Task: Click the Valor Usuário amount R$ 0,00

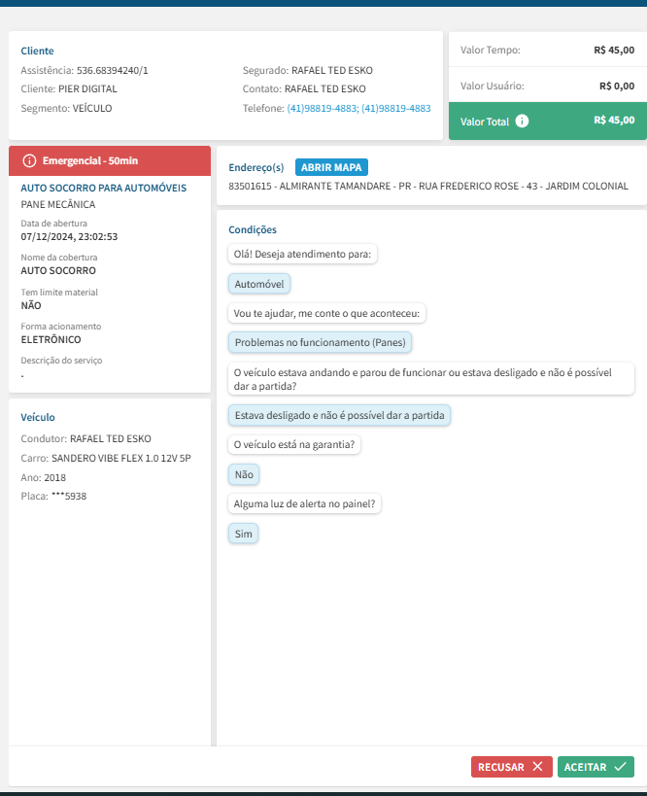Action: tap(617, 86)
